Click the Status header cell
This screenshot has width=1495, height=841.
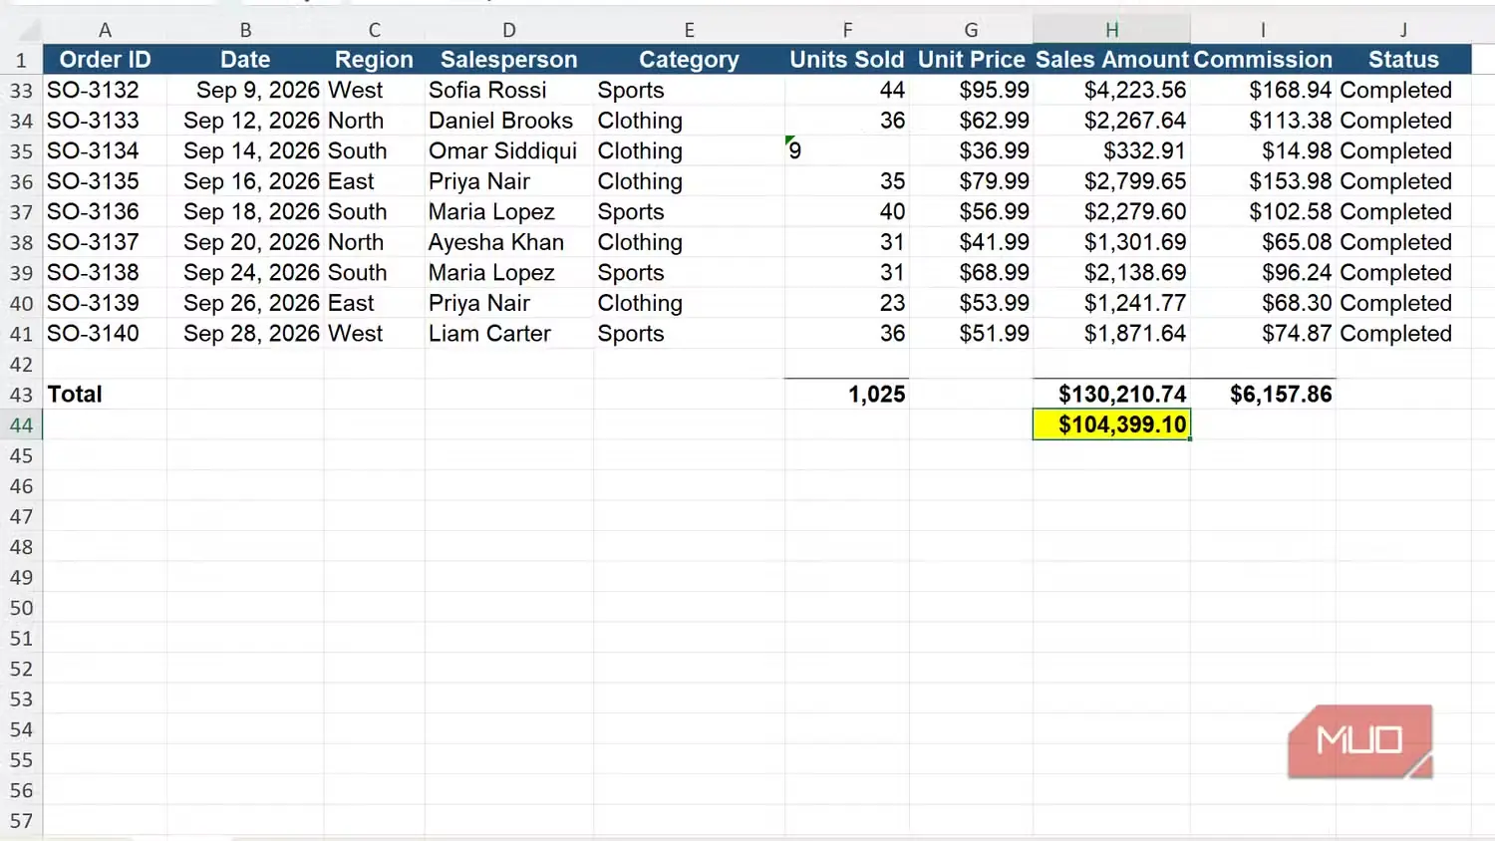coord(1403,60)
